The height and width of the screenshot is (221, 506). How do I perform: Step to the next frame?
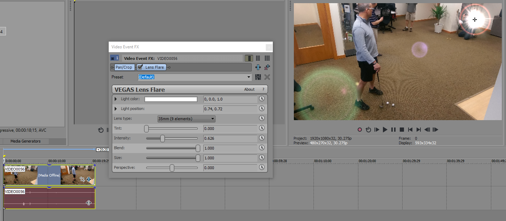(x=436, y=130)
